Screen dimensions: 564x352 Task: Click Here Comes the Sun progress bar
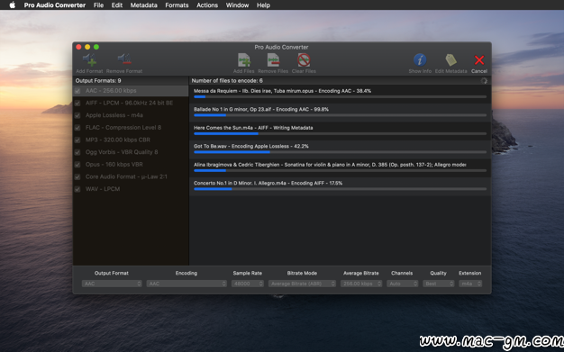pyautogui.click(x=340, y=134)
